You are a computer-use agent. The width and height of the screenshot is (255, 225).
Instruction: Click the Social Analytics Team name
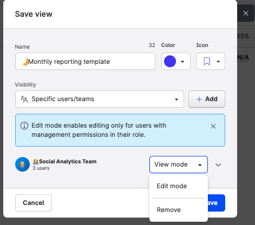point(64,161)
